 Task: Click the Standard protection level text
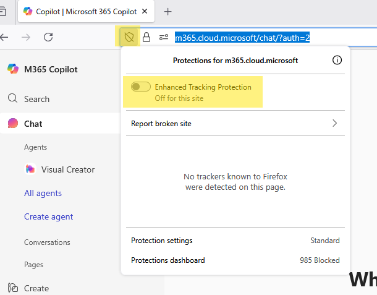(325, 241)
